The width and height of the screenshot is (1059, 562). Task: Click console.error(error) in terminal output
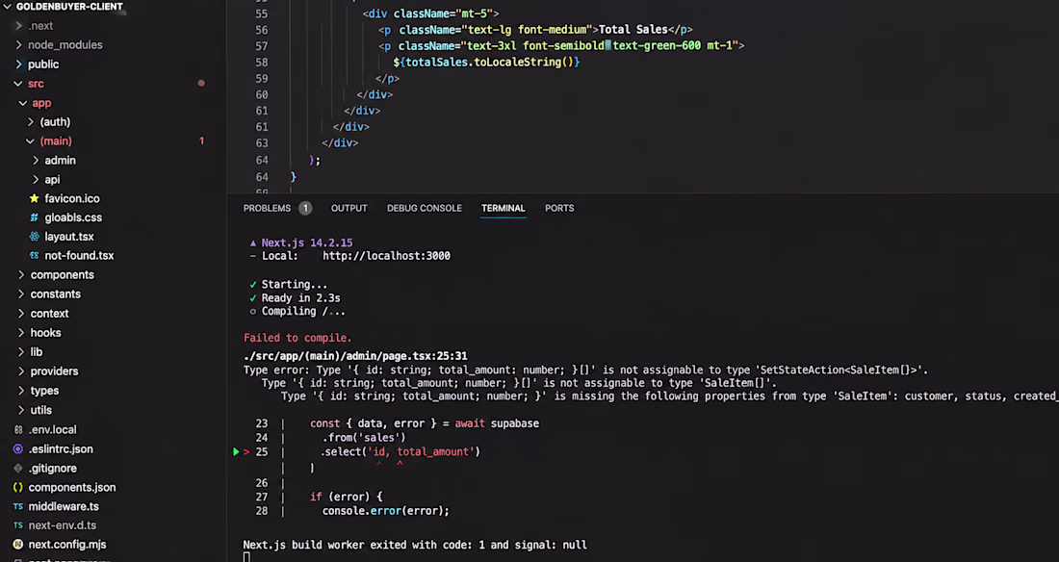pyautogui.click(x=386, y=511)
